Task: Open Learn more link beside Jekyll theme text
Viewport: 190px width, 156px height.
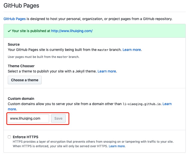Action: (107, 71)
